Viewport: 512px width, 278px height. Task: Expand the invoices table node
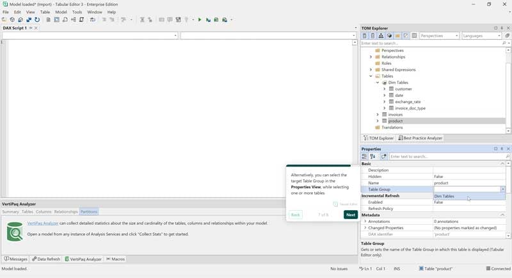coord(378,115)
